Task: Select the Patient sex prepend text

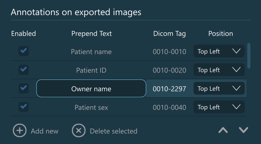Action: pyautogui.click(x=91, y=107)
